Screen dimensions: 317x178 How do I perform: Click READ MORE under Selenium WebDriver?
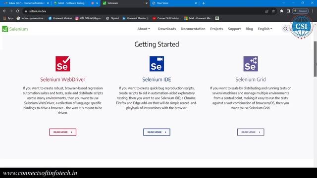point(63,132)
